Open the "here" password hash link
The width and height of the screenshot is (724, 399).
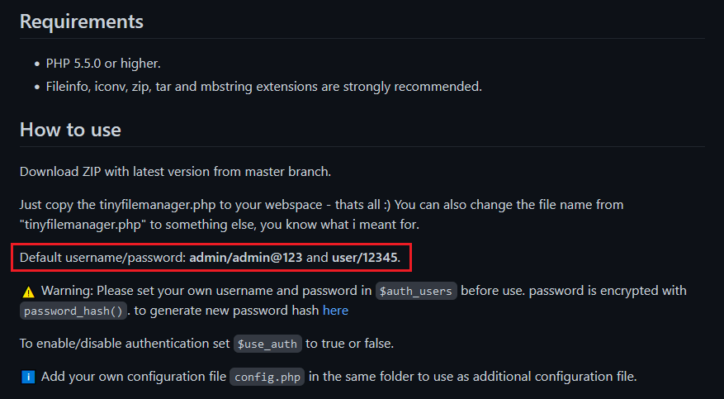[x=335, y=311]
